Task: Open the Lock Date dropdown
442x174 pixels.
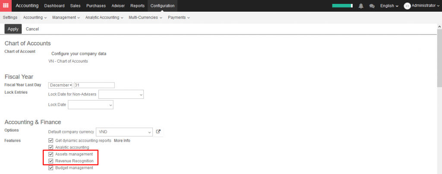Action: coord(91,104)
